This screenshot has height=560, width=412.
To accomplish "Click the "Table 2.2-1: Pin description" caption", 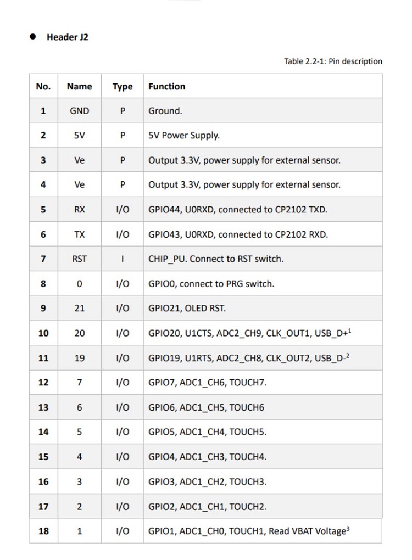I will point(333,61).
